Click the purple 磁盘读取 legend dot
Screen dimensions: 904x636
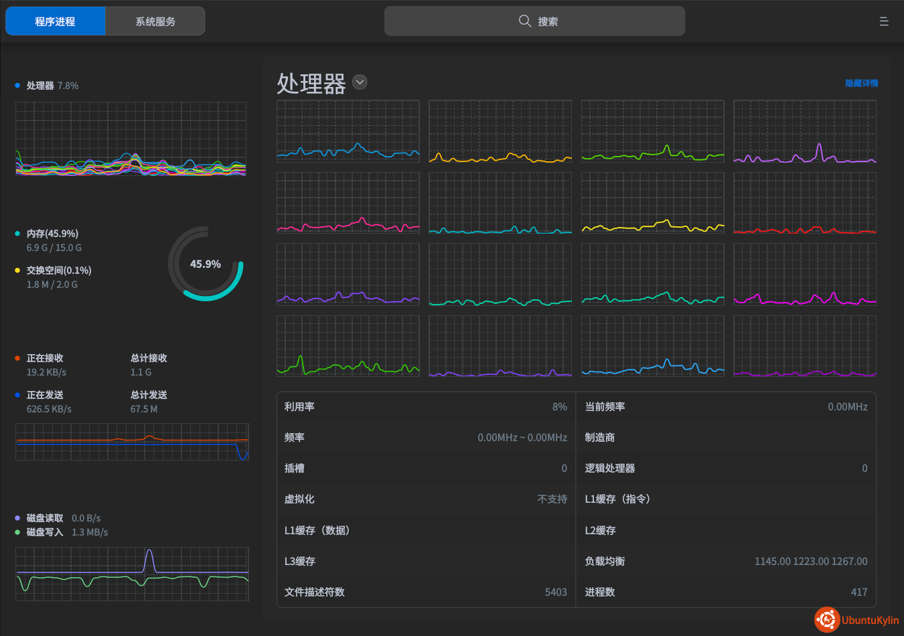click(17, 518)
